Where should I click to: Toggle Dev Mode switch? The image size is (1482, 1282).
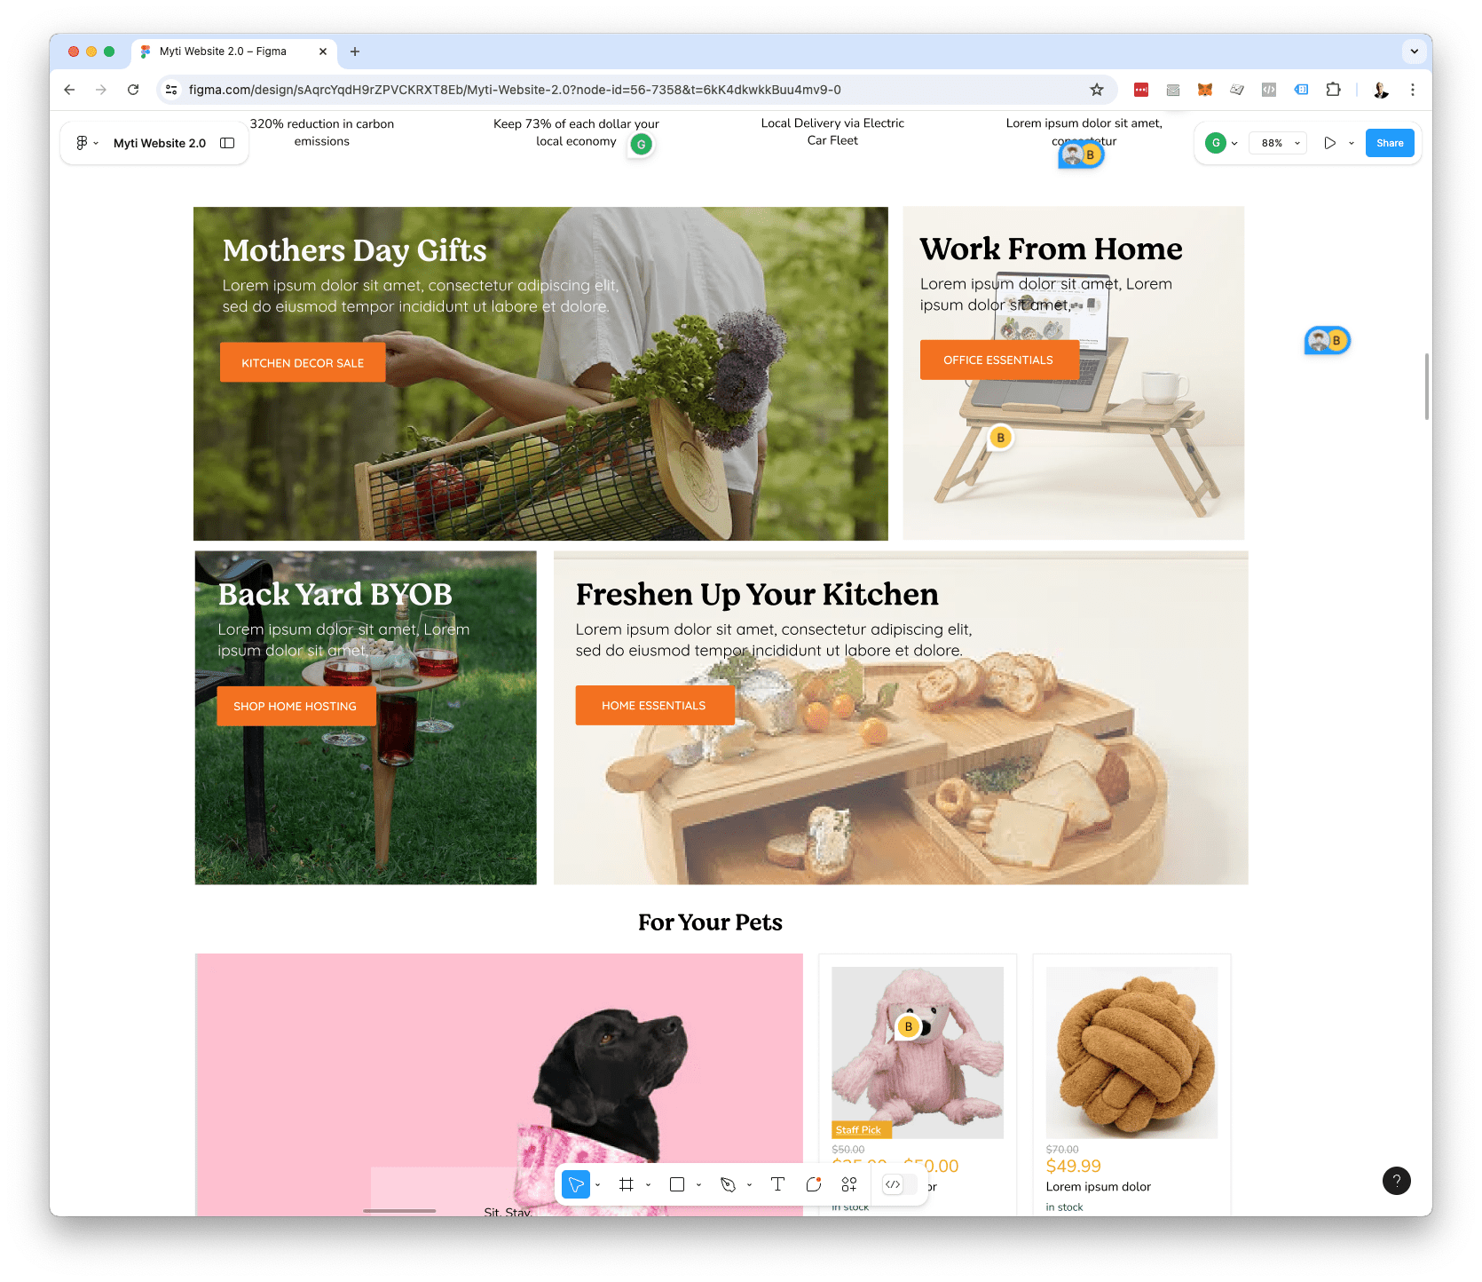[900, 1184]
